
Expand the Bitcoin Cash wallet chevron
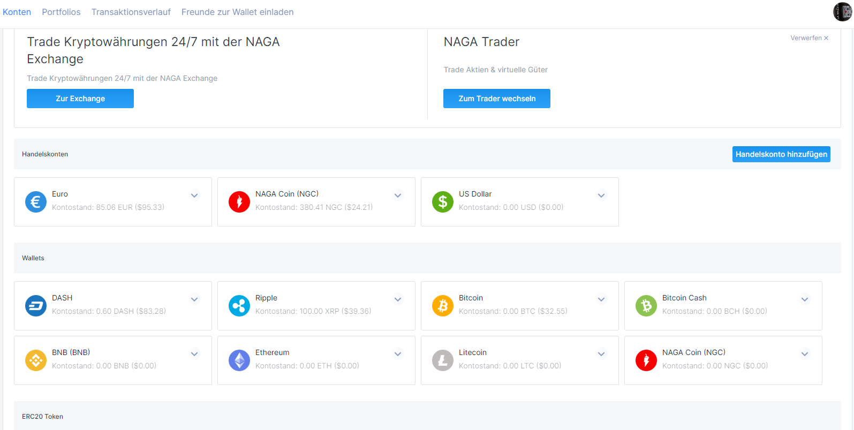805,299
